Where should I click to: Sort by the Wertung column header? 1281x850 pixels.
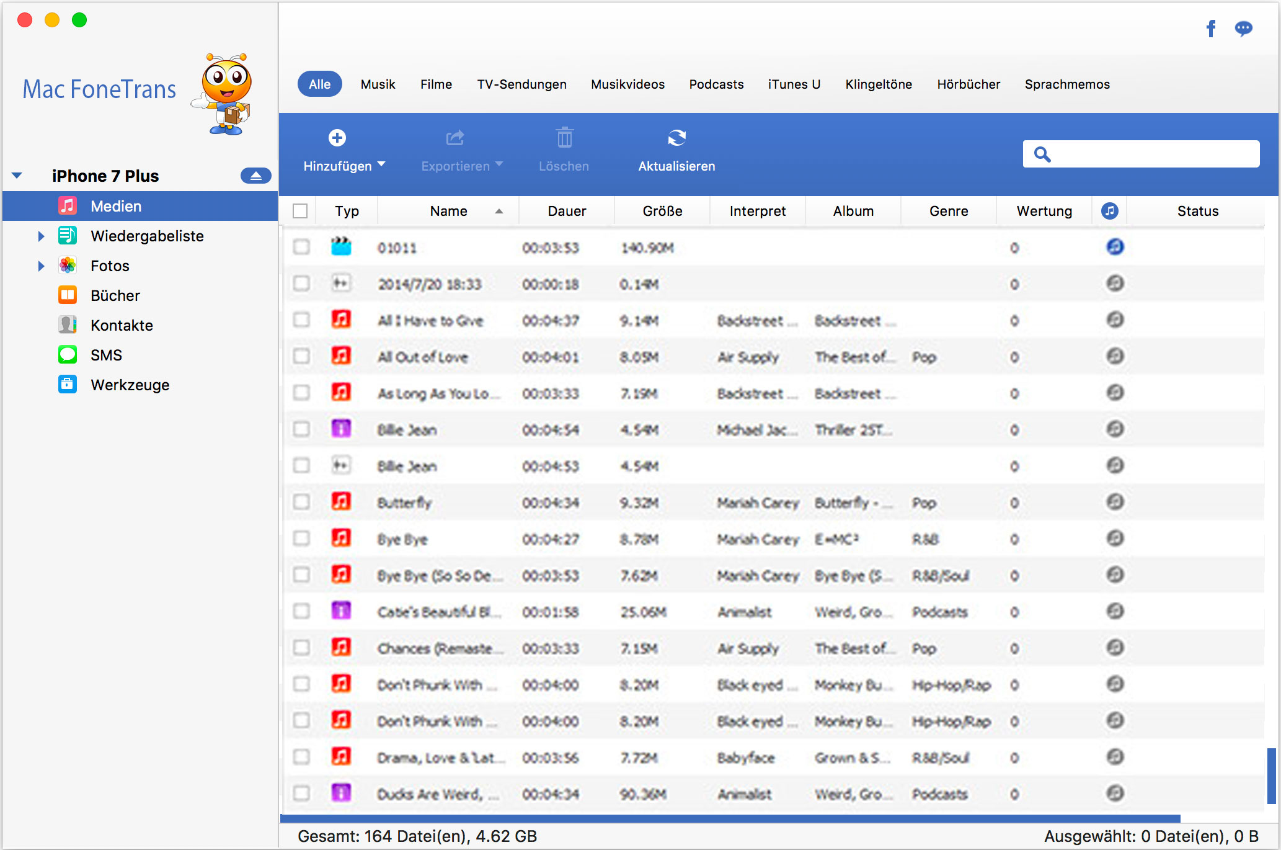(x=1044, y=211)
